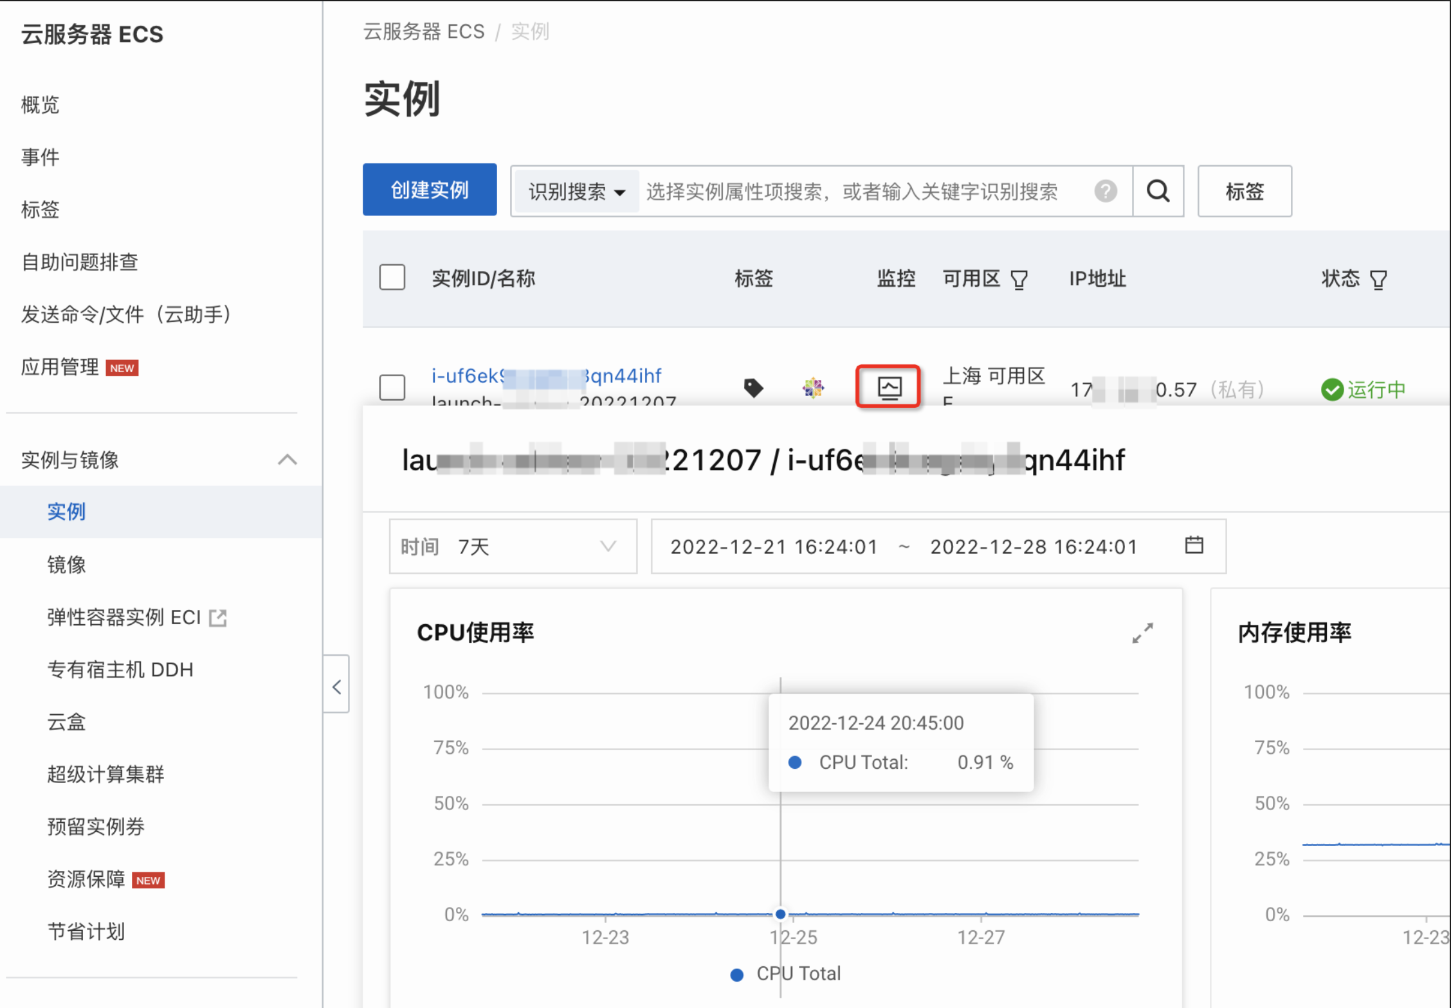Click the magnifier search icon button
1451x1008 pixels.
(x=1158, y=191)
